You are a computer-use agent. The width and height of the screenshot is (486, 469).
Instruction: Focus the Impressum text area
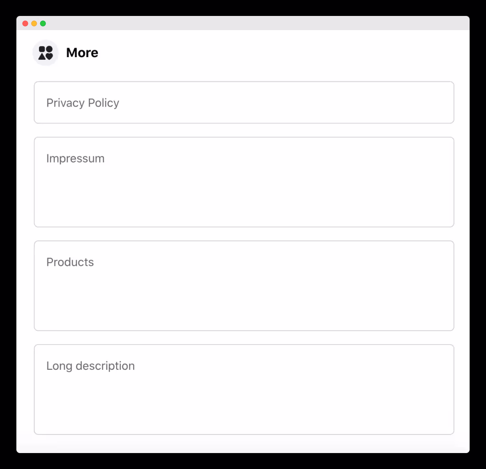(244, 182)
